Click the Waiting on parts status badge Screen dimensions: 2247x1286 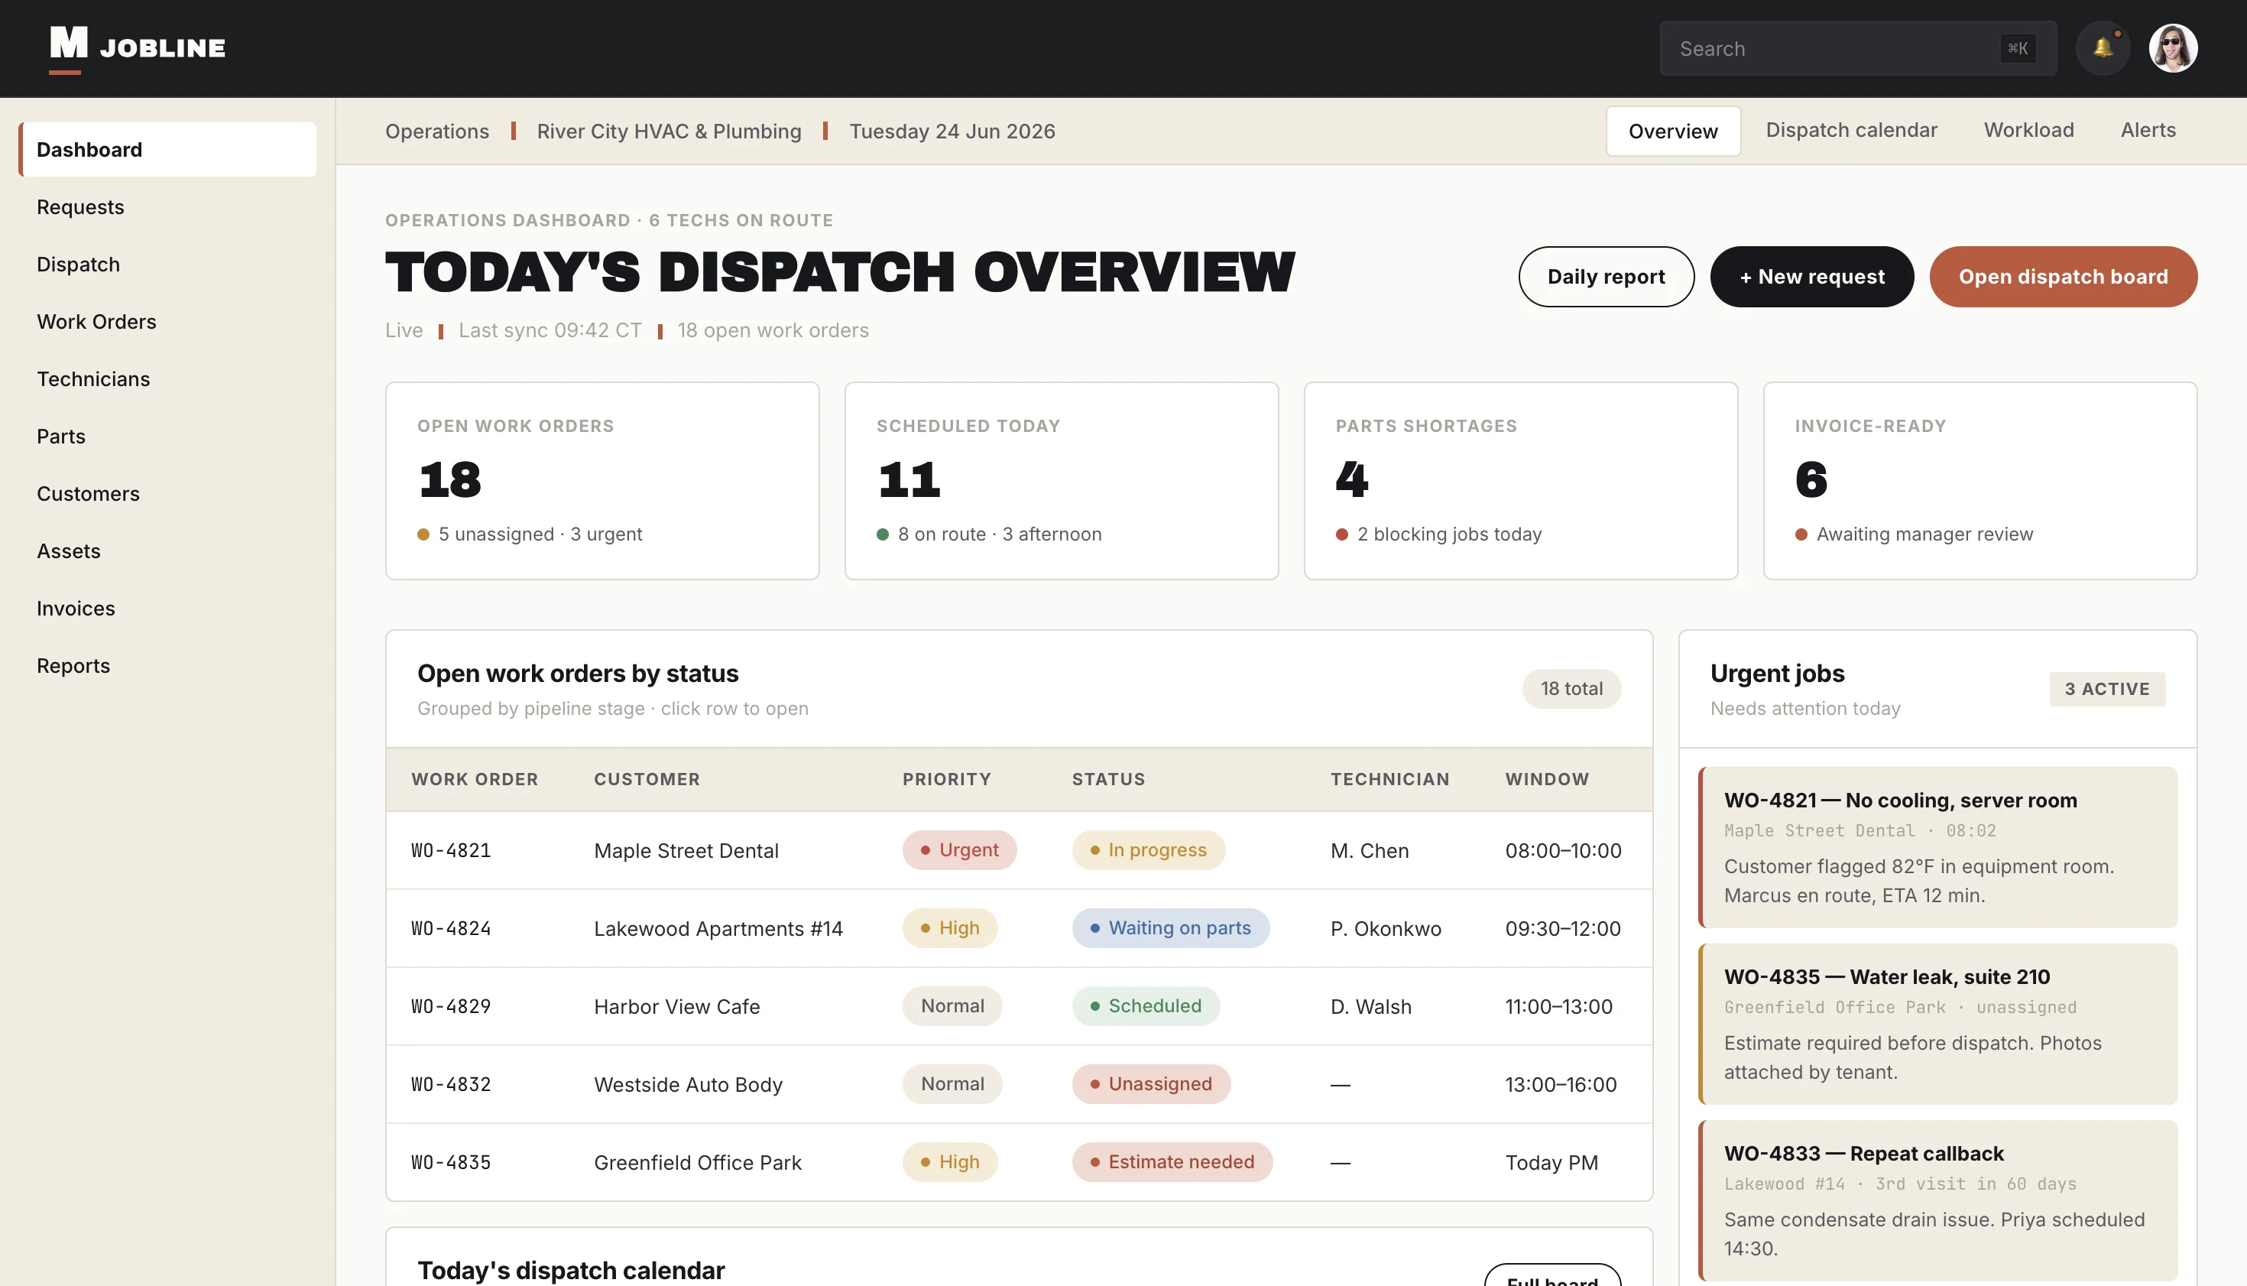1171,928
